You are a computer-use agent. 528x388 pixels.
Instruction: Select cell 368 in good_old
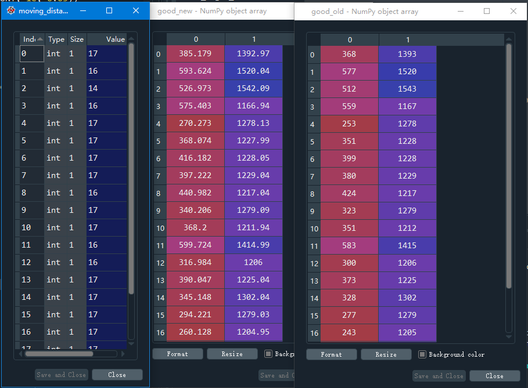tap(349, 54)
